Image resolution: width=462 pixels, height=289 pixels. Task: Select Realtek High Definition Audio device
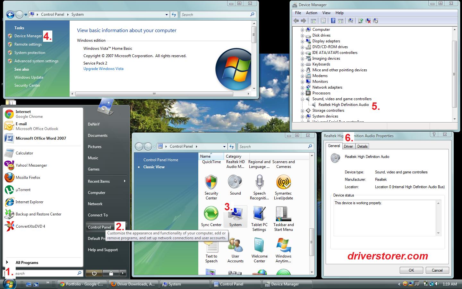(344, 105)
